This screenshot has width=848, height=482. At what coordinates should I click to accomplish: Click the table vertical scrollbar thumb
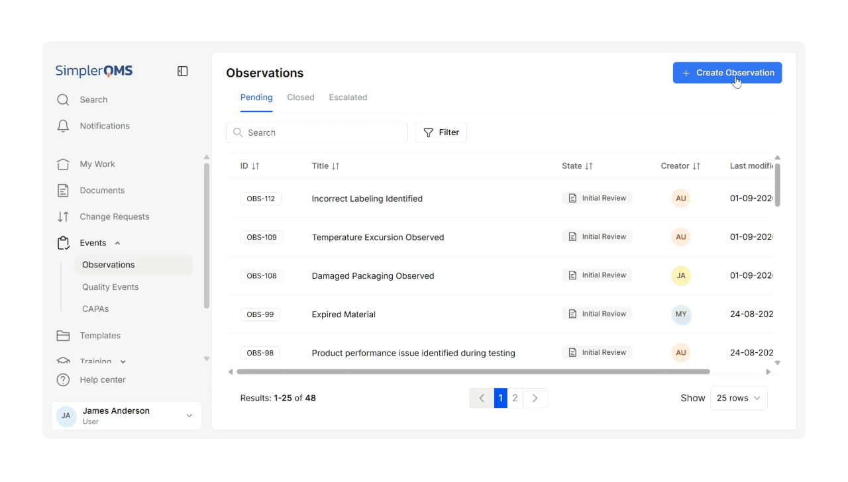click(x=777, y=185)
